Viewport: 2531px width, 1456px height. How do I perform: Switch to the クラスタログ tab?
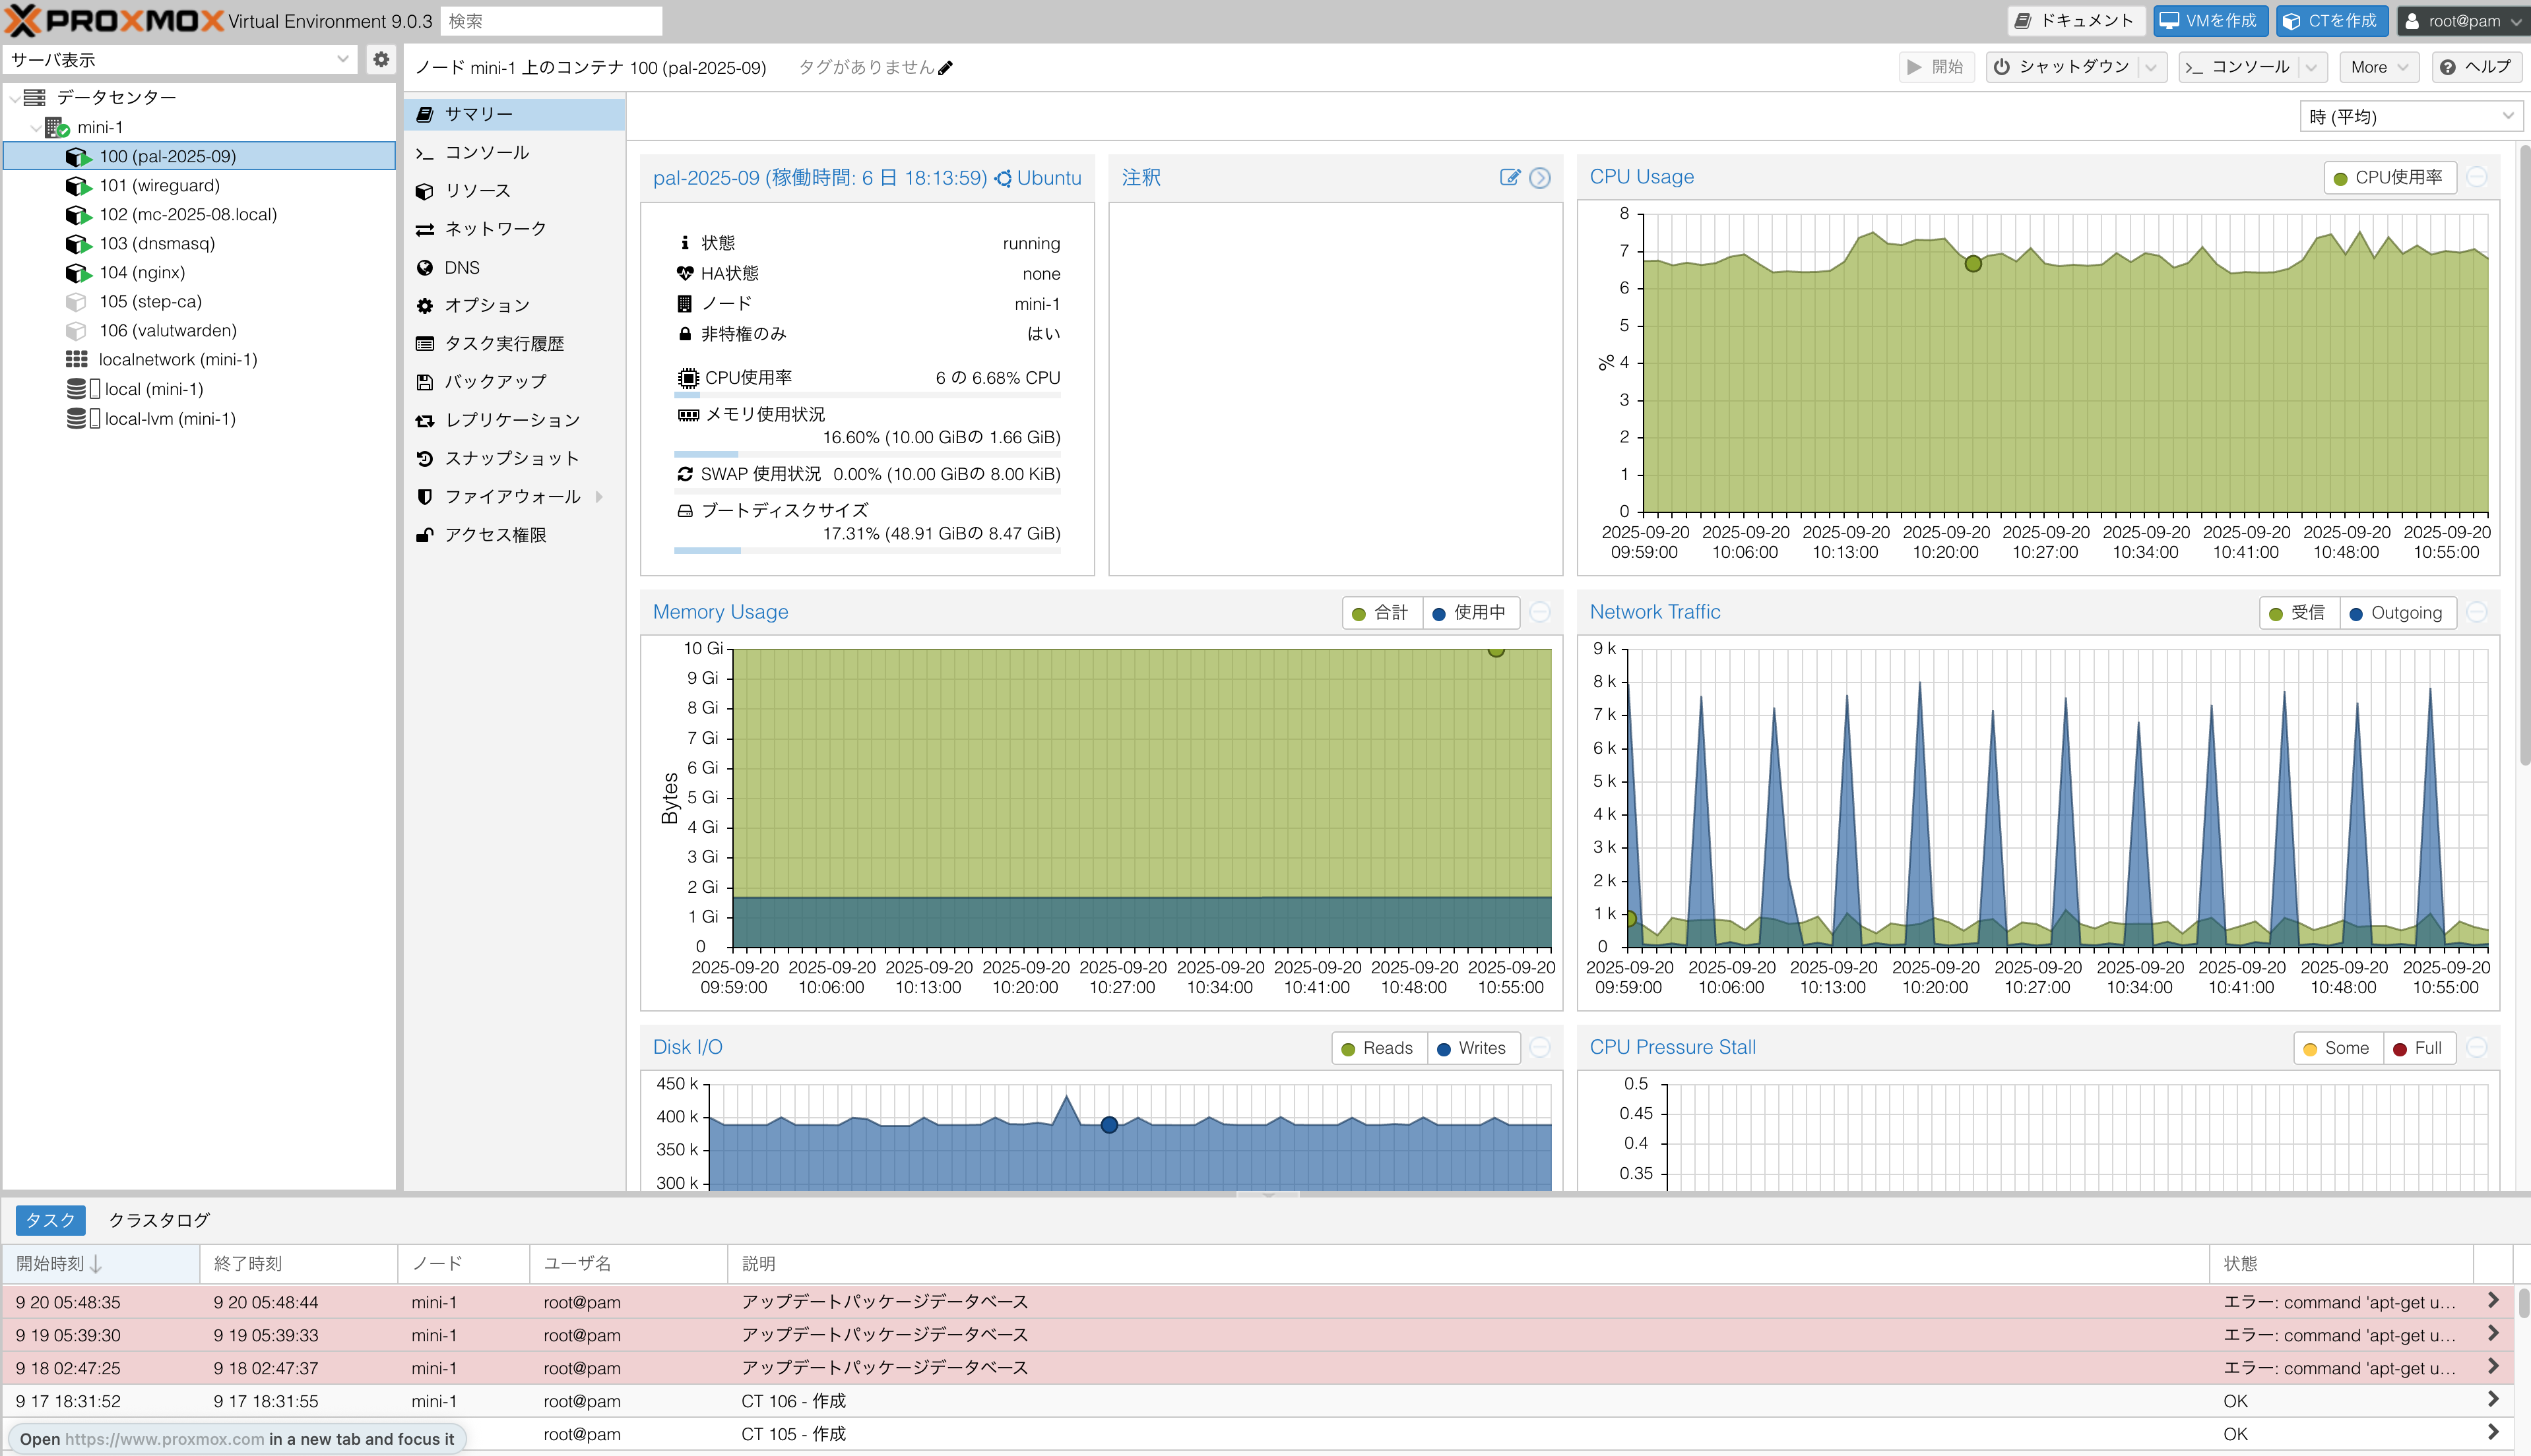[159, 1220]
